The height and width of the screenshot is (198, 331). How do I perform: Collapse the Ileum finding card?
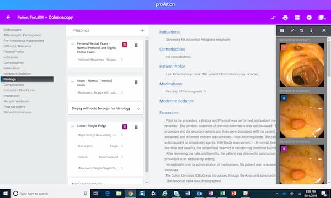73,81
